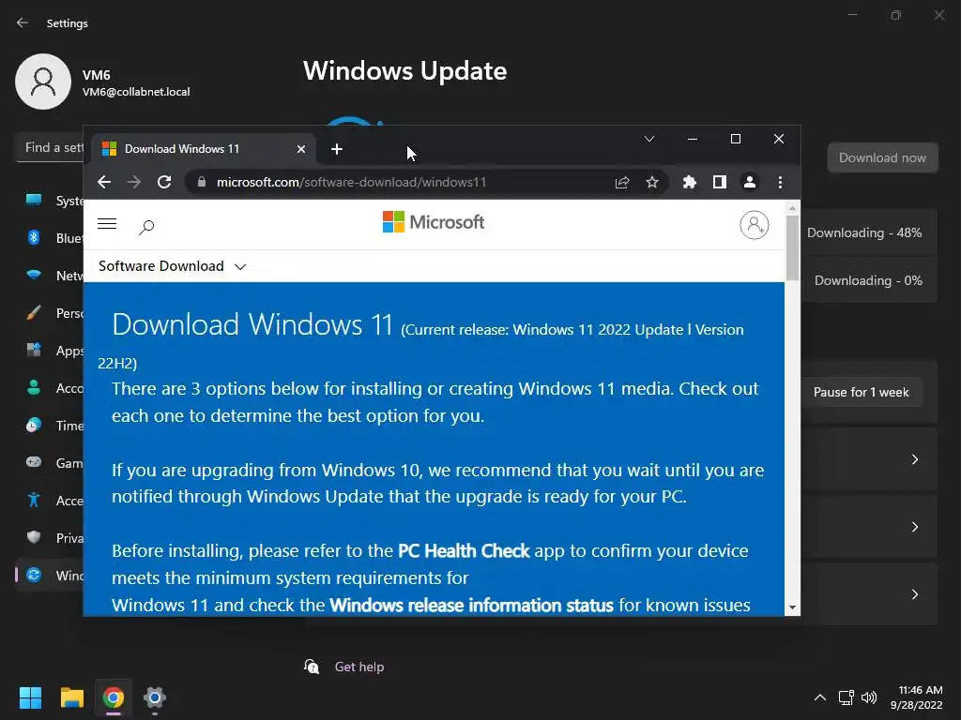Open Chrome tab search chevron
Viewport: 961px width, 720px height.
(649, 139)
